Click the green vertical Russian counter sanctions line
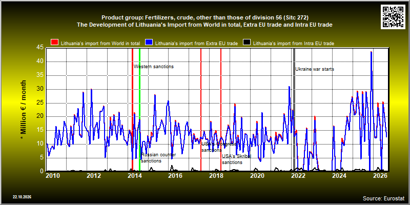 click(139, 110)
